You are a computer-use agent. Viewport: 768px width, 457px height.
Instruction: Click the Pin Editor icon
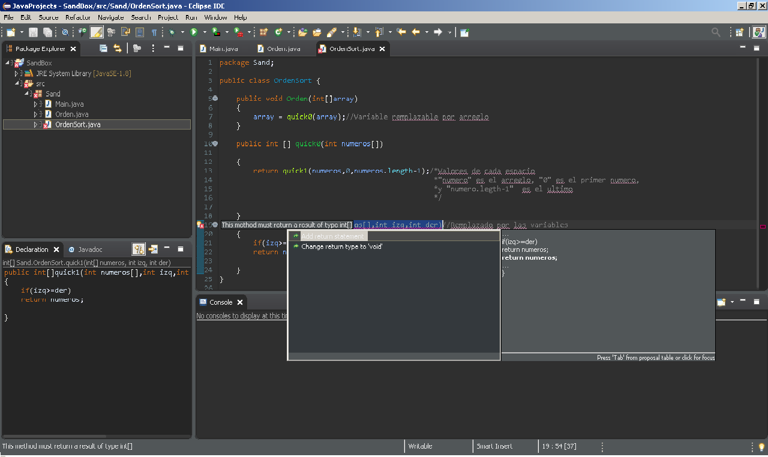coord(464,32)
